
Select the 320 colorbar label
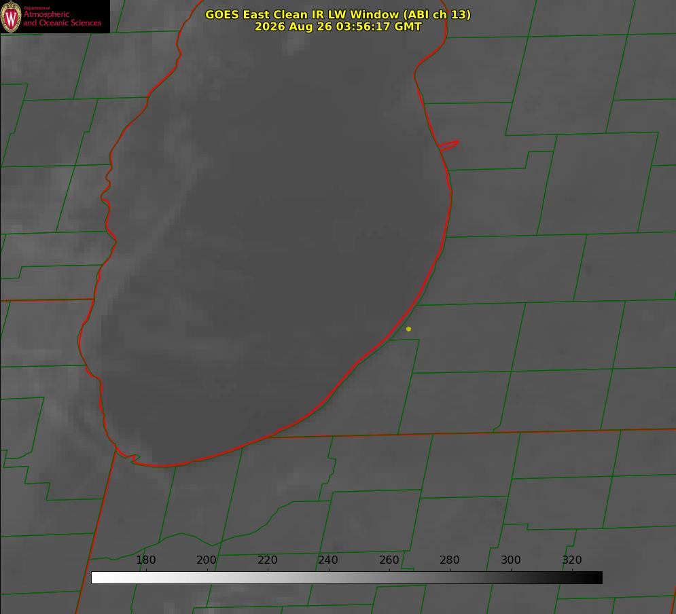coord(572,560)
